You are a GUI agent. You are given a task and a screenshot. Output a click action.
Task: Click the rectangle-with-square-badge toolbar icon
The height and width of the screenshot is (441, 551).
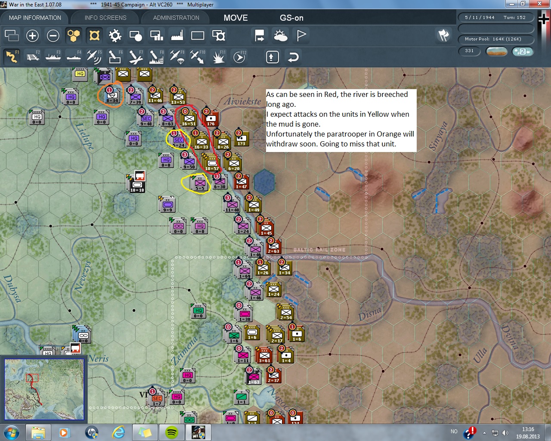tap(218, 35)
